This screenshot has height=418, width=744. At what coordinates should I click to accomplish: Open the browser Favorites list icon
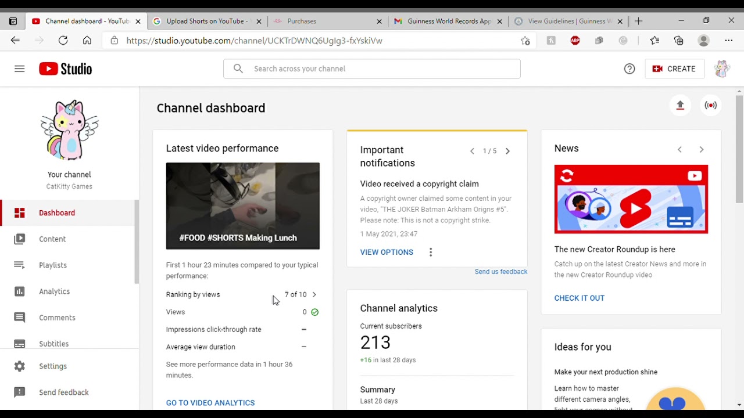pos(654,40)
